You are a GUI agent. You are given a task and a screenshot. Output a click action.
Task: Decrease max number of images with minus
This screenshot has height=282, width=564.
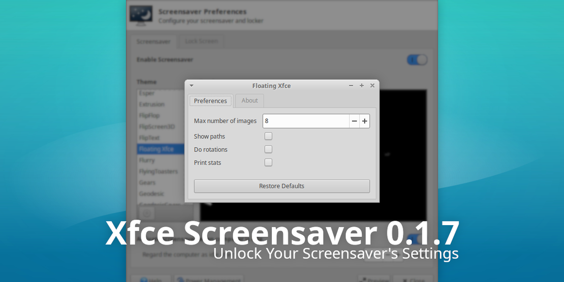coord(354,121)
